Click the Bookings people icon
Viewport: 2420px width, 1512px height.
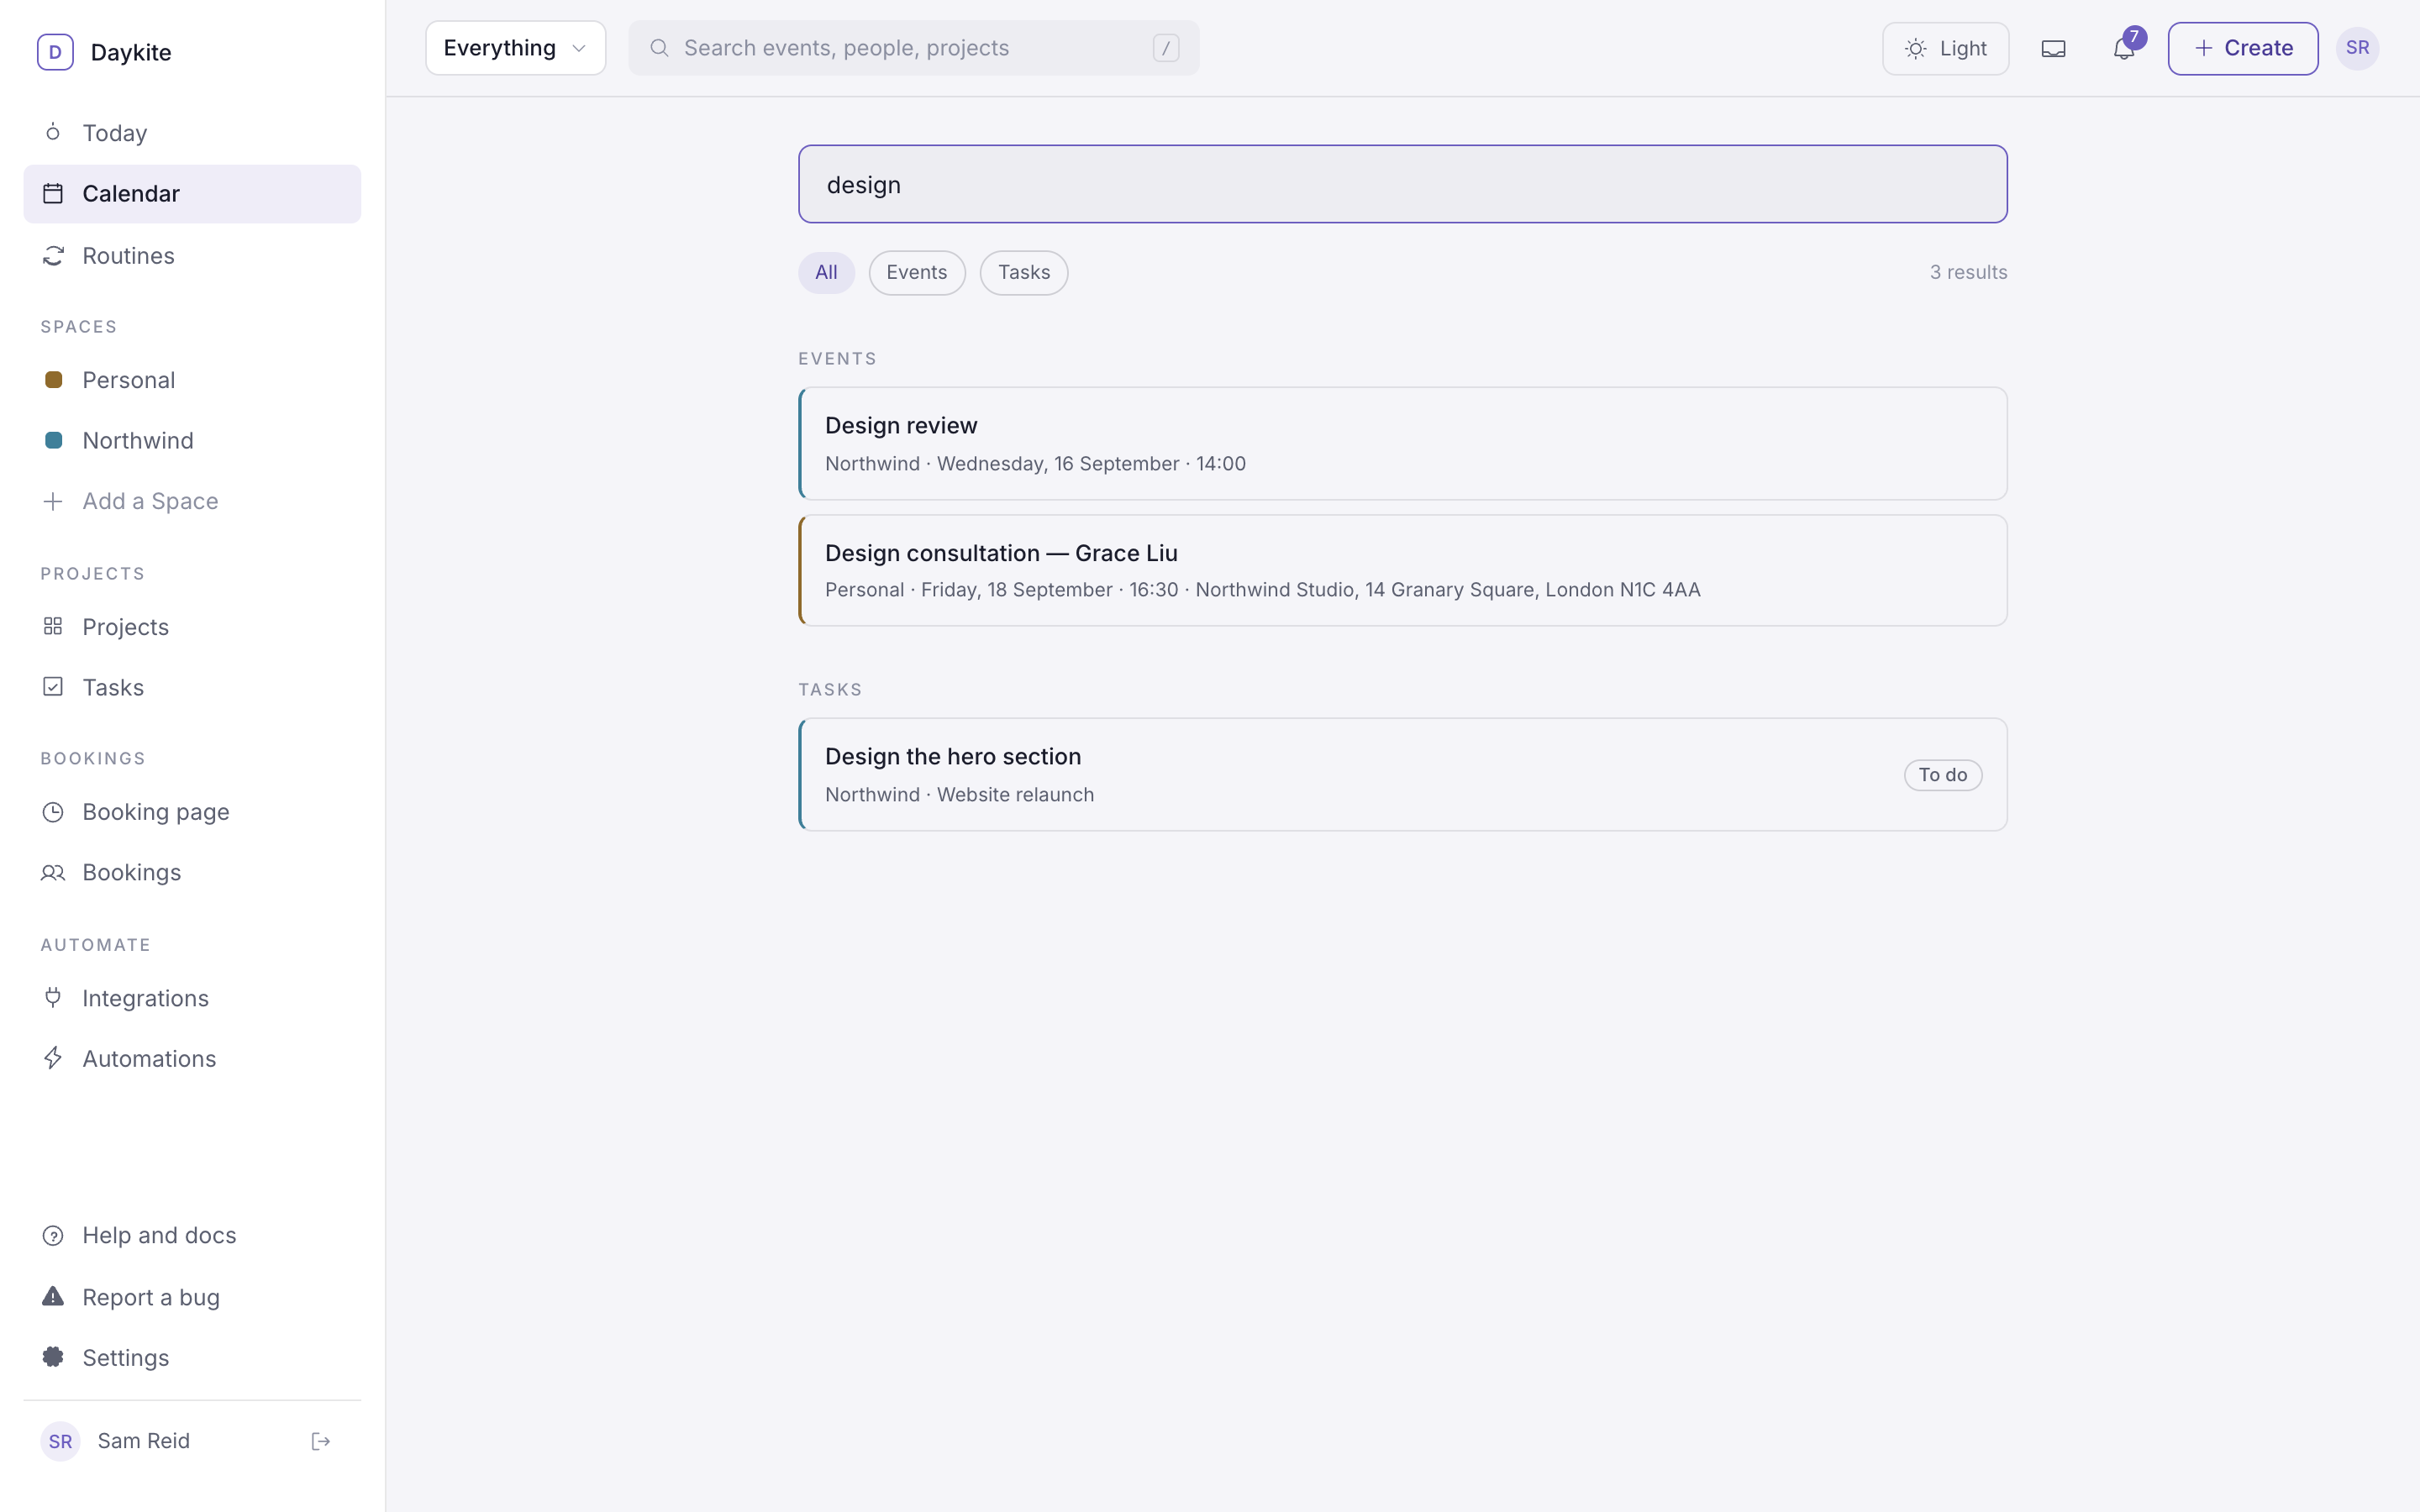click(53, 873)
